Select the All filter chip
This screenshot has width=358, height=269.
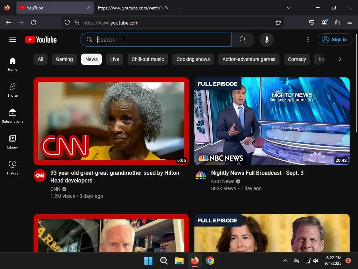point(41,59)
